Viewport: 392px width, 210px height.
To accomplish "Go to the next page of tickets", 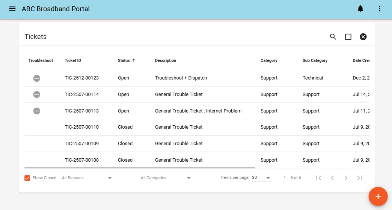I will (346, 178).
